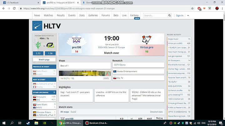Click the Sign in link
The image size is (225, 126).
coord(179,16)
